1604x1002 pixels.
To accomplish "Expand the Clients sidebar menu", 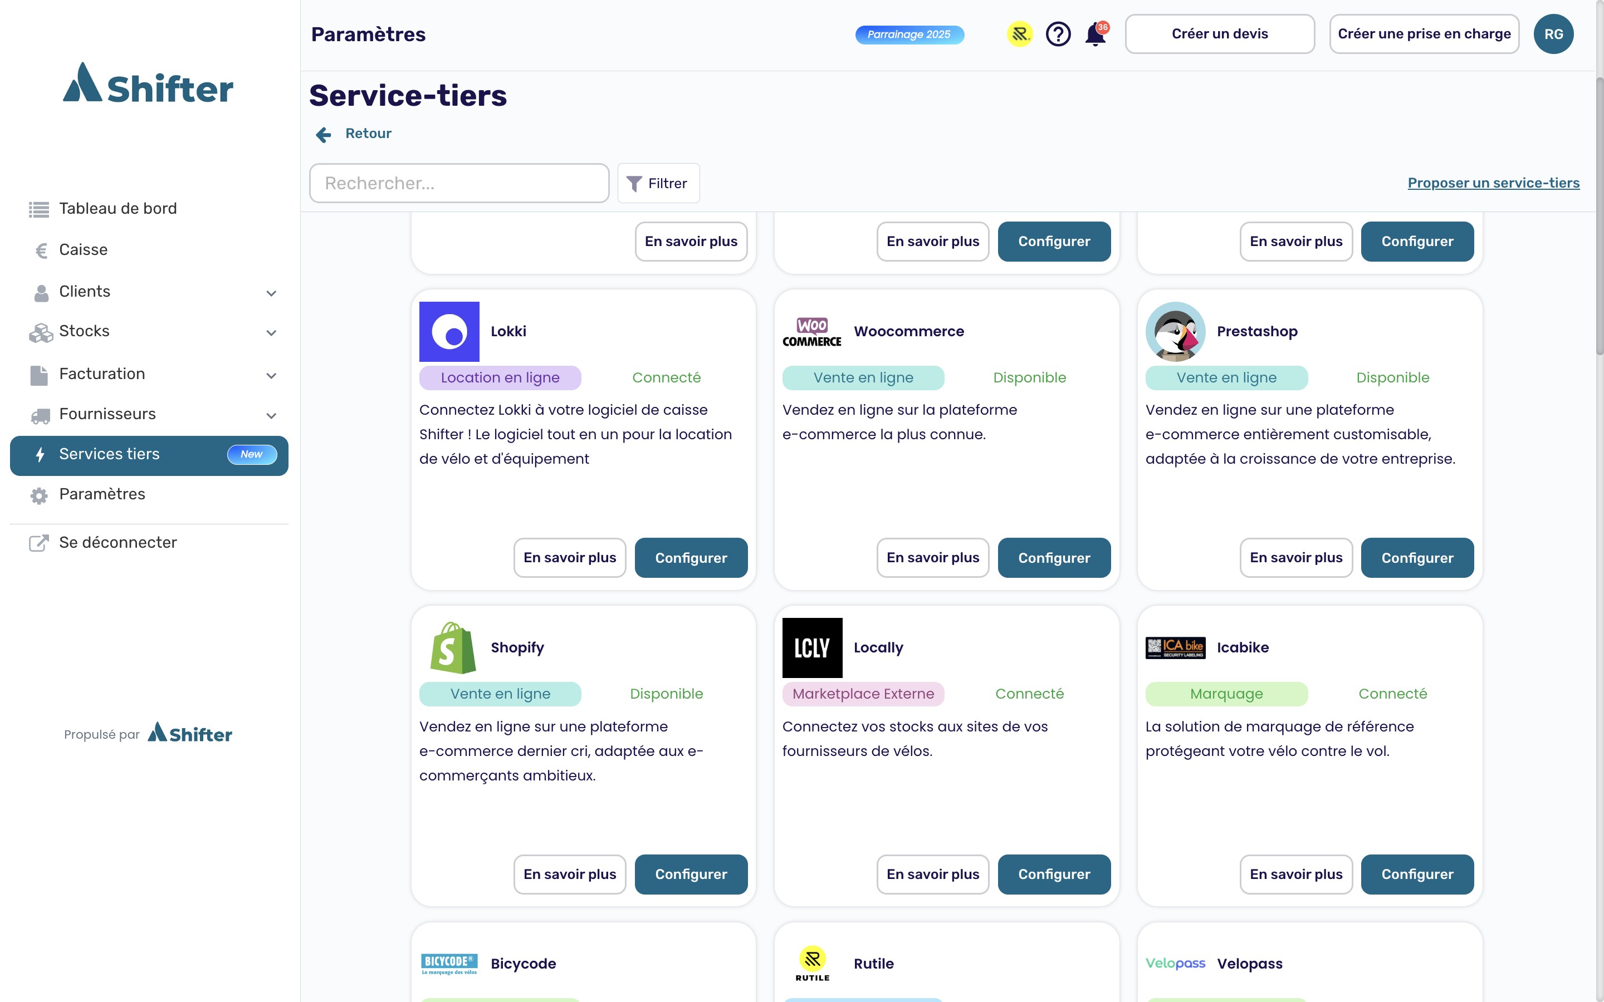I will coord(271,293).
